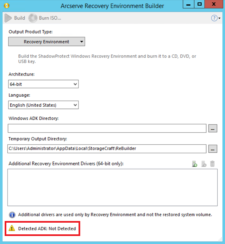Click the application icon in title bar

7,6
